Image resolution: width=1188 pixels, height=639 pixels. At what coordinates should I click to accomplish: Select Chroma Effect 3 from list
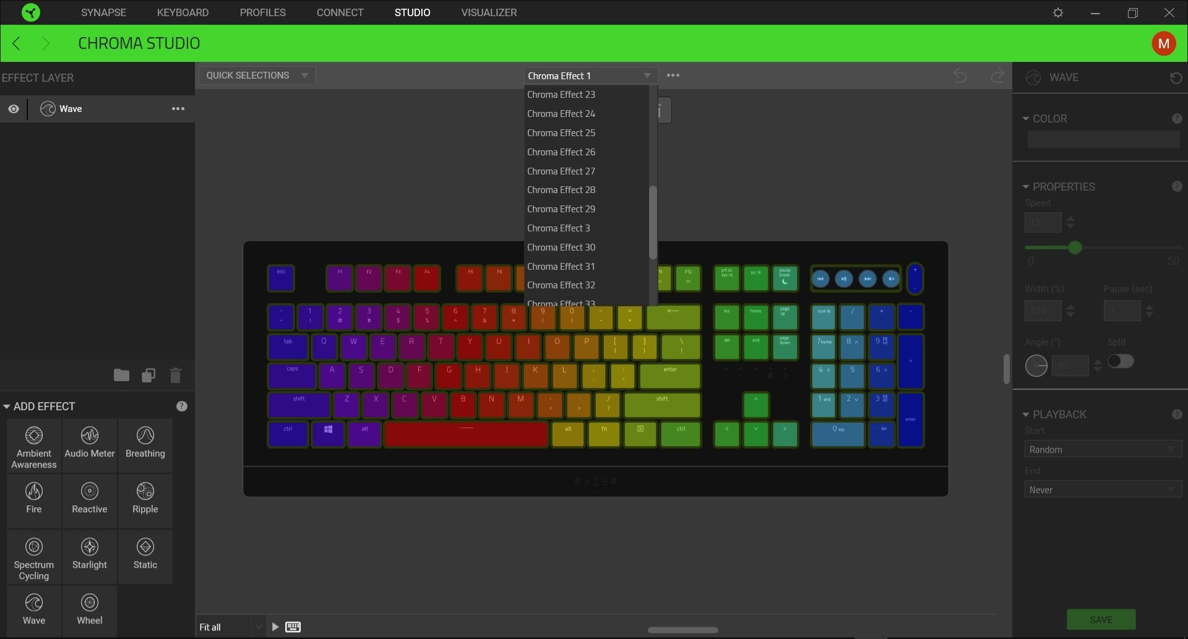(x=586, y=228)
